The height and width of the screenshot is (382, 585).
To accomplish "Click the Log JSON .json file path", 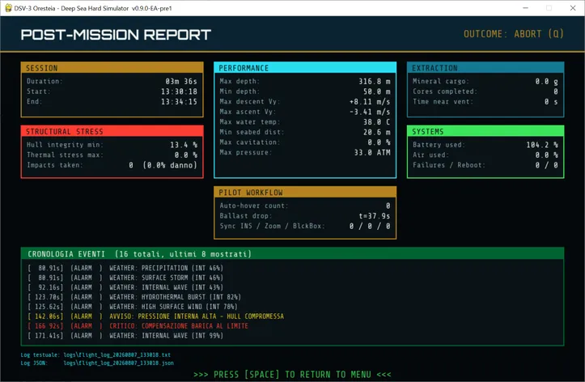I will 118,363.
